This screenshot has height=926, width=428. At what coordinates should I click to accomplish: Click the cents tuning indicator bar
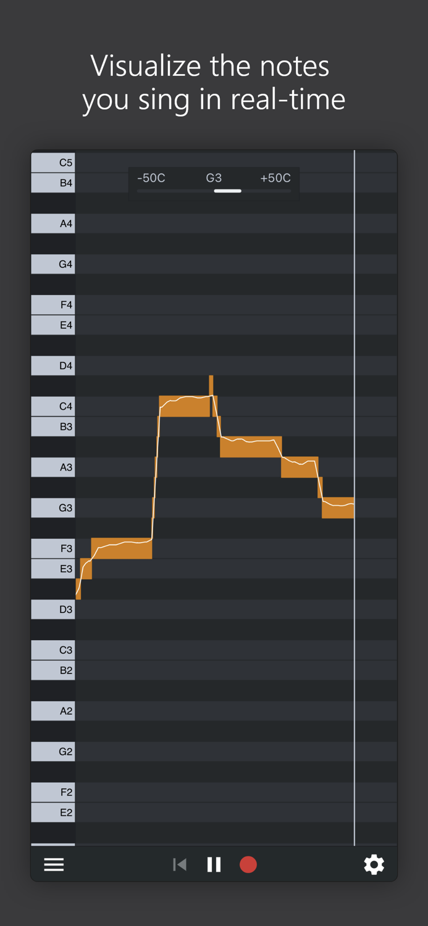(x=227, y=191)
